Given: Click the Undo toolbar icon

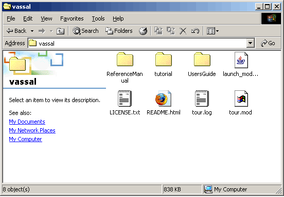Looking at the screenshot, I should (195, 31).
